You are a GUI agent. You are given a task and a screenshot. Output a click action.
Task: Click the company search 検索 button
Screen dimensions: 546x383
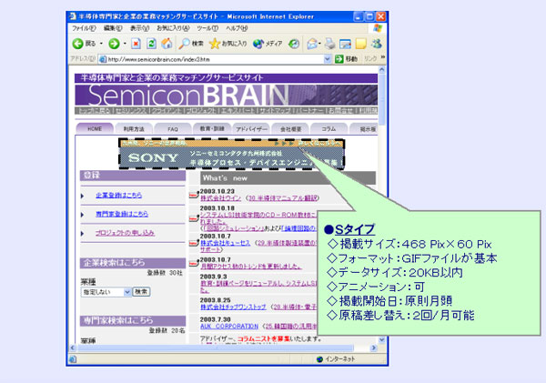point(141,292)
